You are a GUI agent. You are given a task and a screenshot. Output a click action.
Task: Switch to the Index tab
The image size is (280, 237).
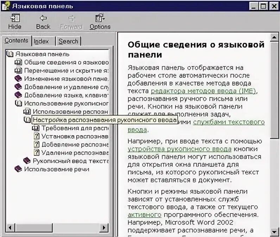(41, 41)
